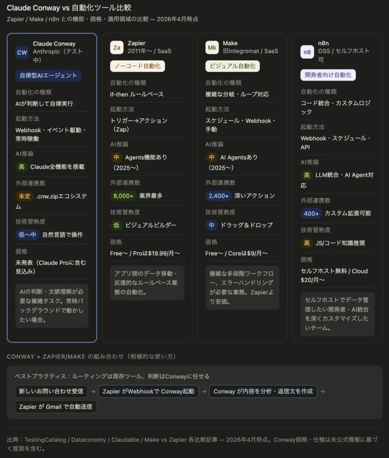
Task: Click the 8,000+ integrations badge
Action: pyautogui.click(x=122, y=195)
